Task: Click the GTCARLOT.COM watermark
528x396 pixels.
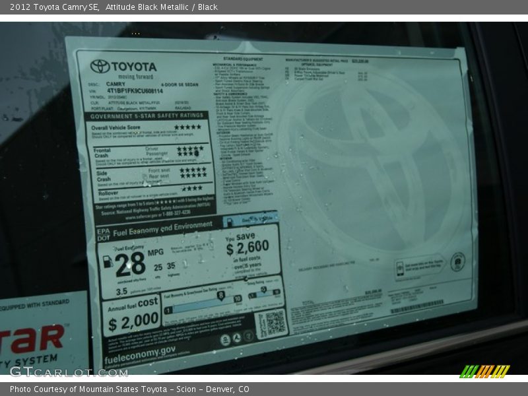Action: tap(68, 372)
